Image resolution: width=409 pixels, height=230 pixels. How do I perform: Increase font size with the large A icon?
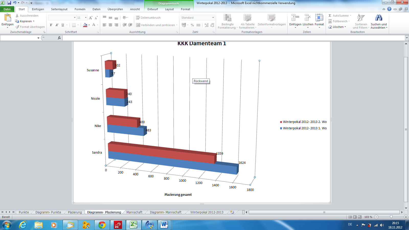pos(91,18)
